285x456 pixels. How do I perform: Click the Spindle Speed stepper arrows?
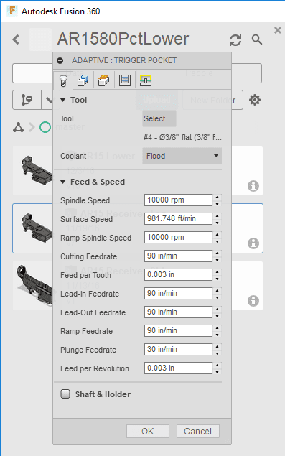click(x=218, y=200)
